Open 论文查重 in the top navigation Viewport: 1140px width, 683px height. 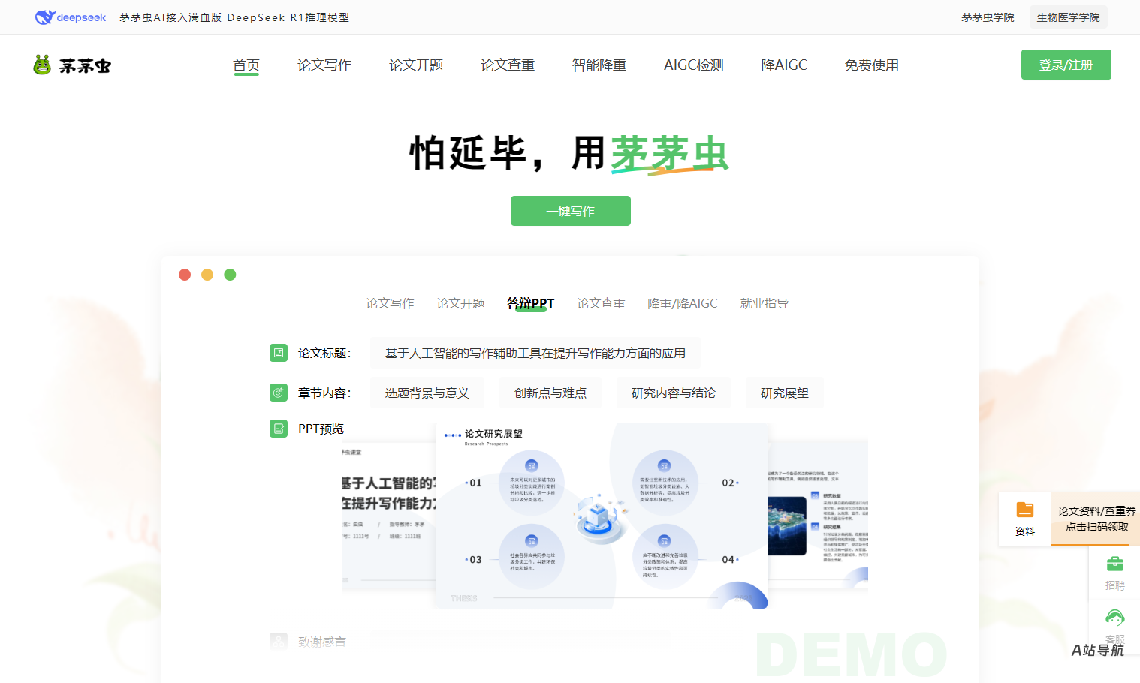click(x=508, y=65)
